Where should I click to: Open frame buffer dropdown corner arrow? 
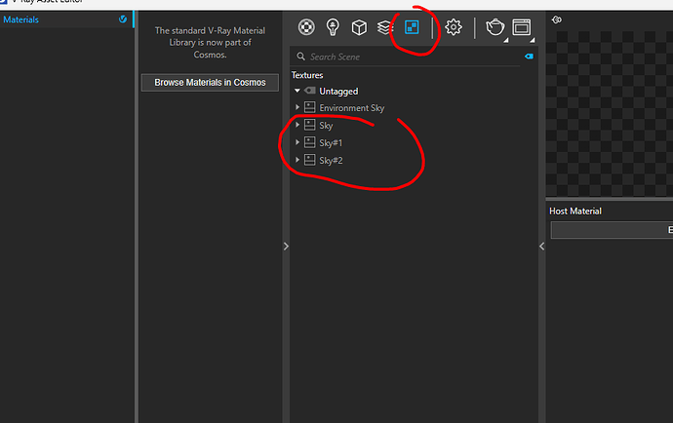[533, 40]
